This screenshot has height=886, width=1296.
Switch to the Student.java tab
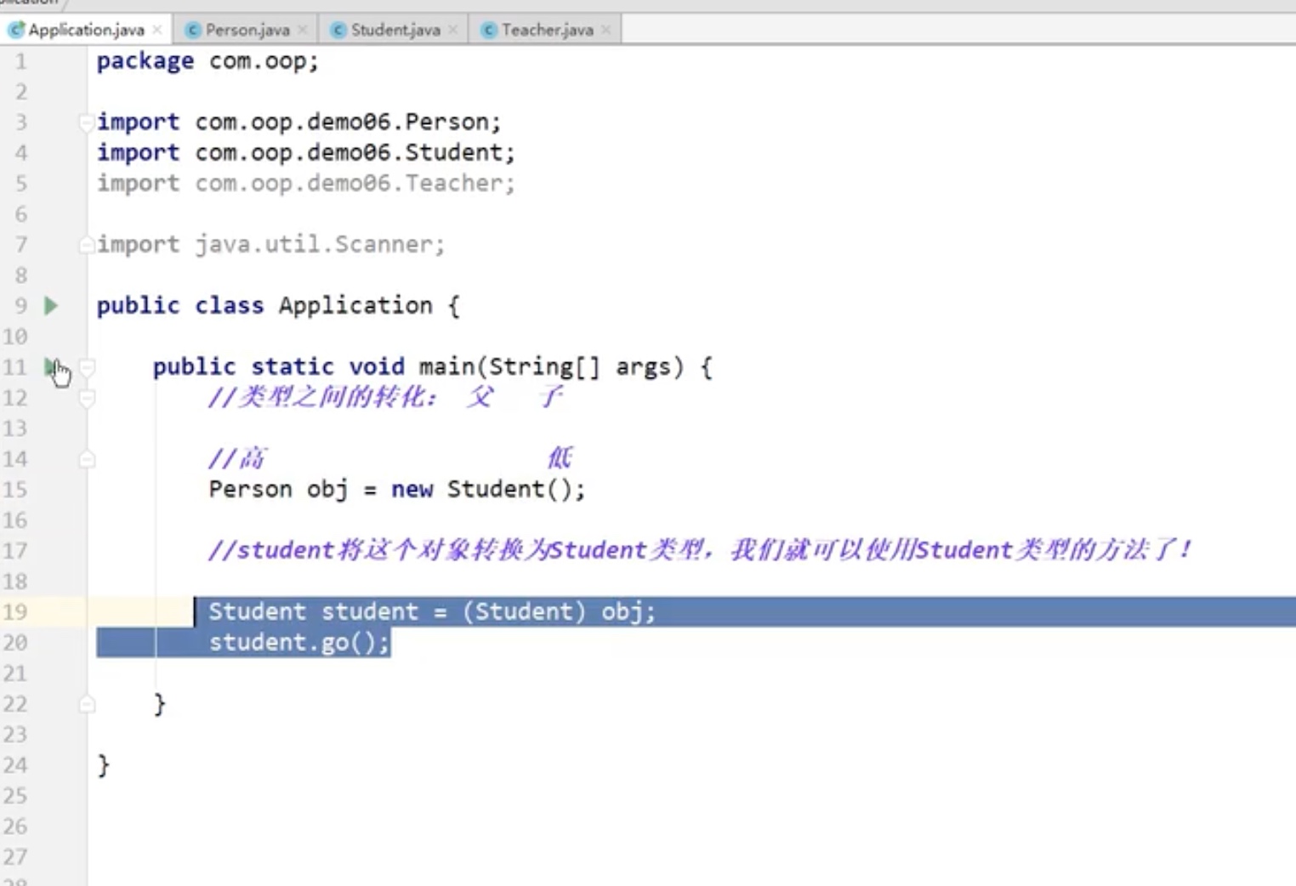click(395, 30)
